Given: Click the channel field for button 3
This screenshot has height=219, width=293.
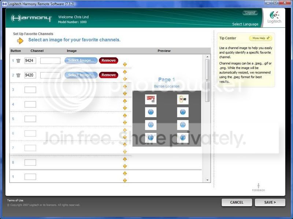Looking at the screenshot, I should [x=30, y=90].
